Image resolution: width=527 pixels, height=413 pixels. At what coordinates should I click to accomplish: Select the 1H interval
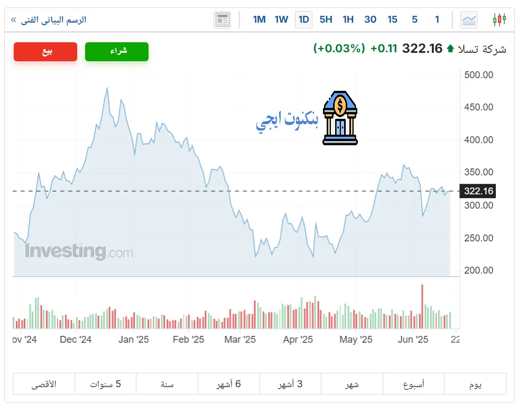tap(348, 20)
